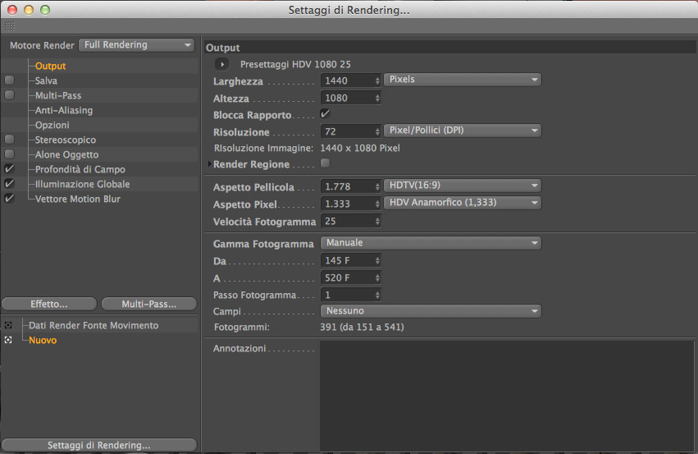Click the Da frame stepper arrows

(x=377, y=260)
